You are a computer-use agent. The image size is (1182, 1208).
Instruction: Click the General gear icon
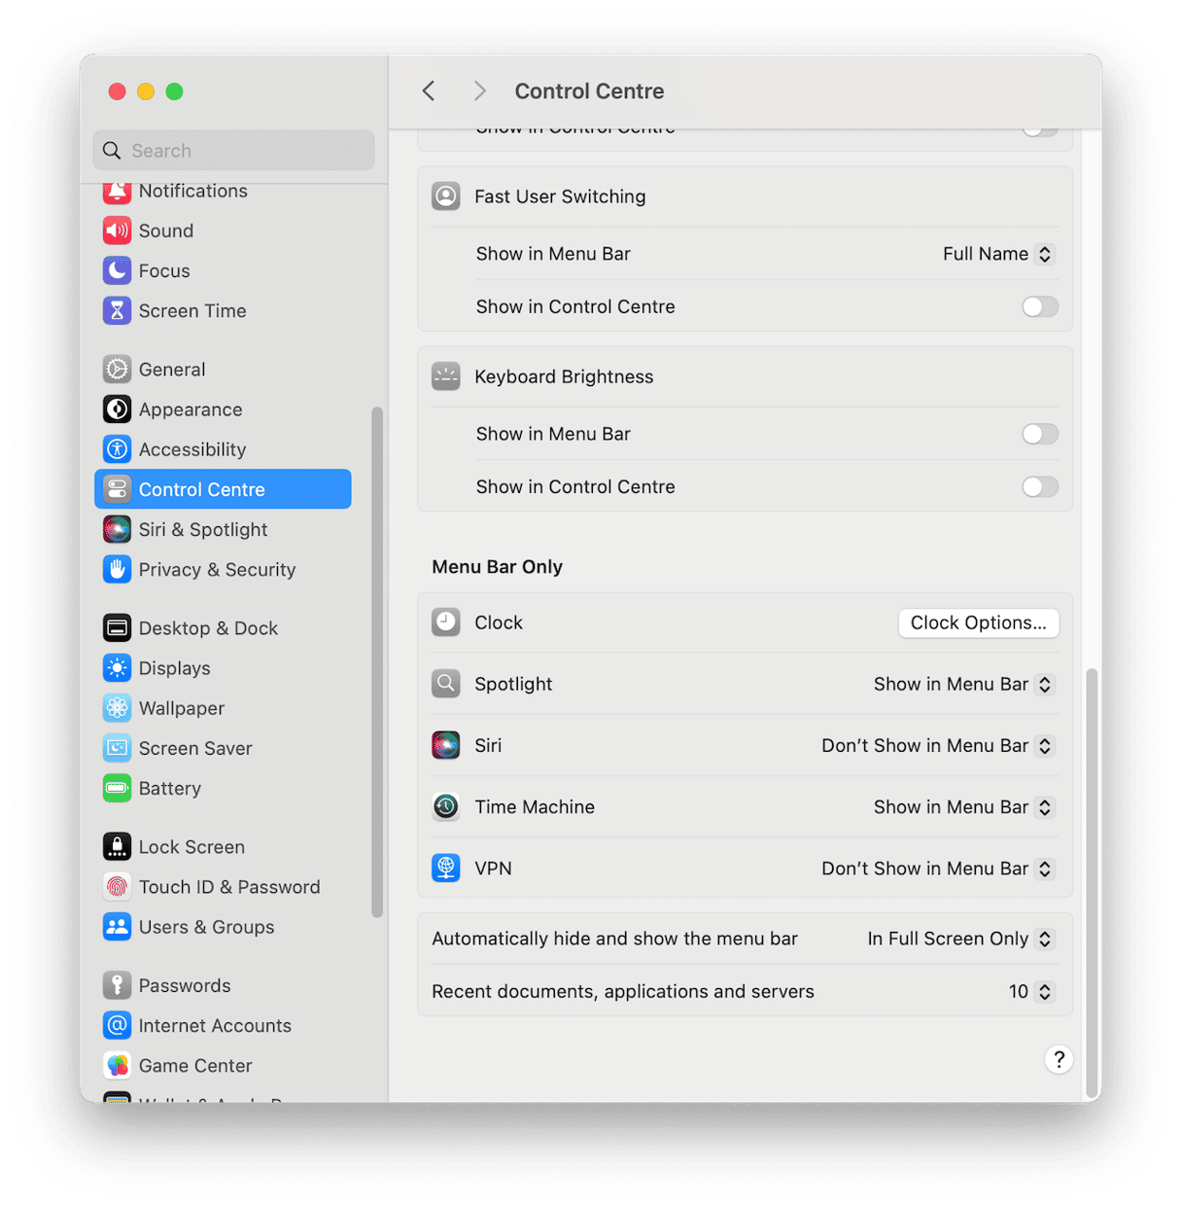click(x=117, y=370)
